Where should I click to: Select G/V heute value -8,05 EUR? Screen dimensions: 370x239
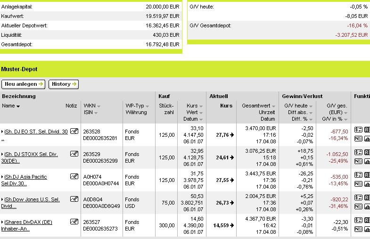tap(356, 16)
